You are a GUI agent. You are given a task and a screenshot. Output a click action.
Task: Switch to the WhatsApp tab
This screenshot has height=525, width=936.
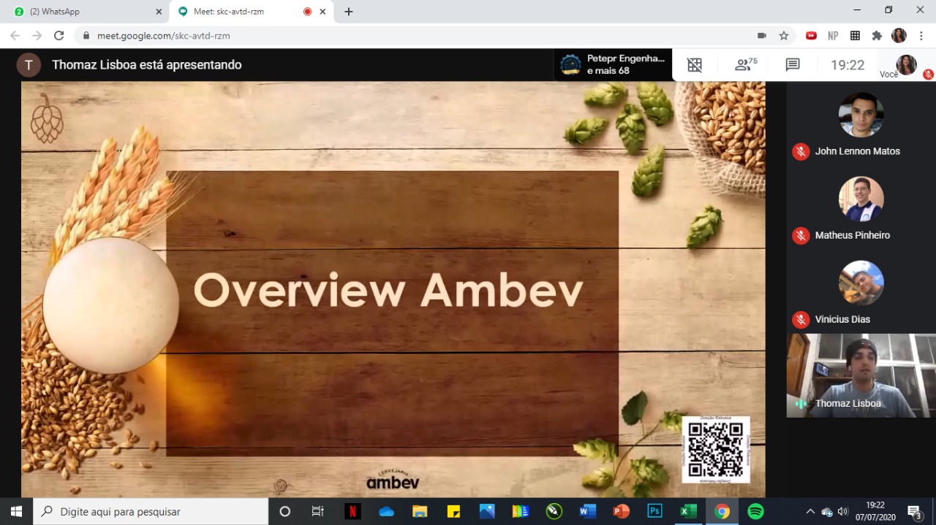point(86,12)
